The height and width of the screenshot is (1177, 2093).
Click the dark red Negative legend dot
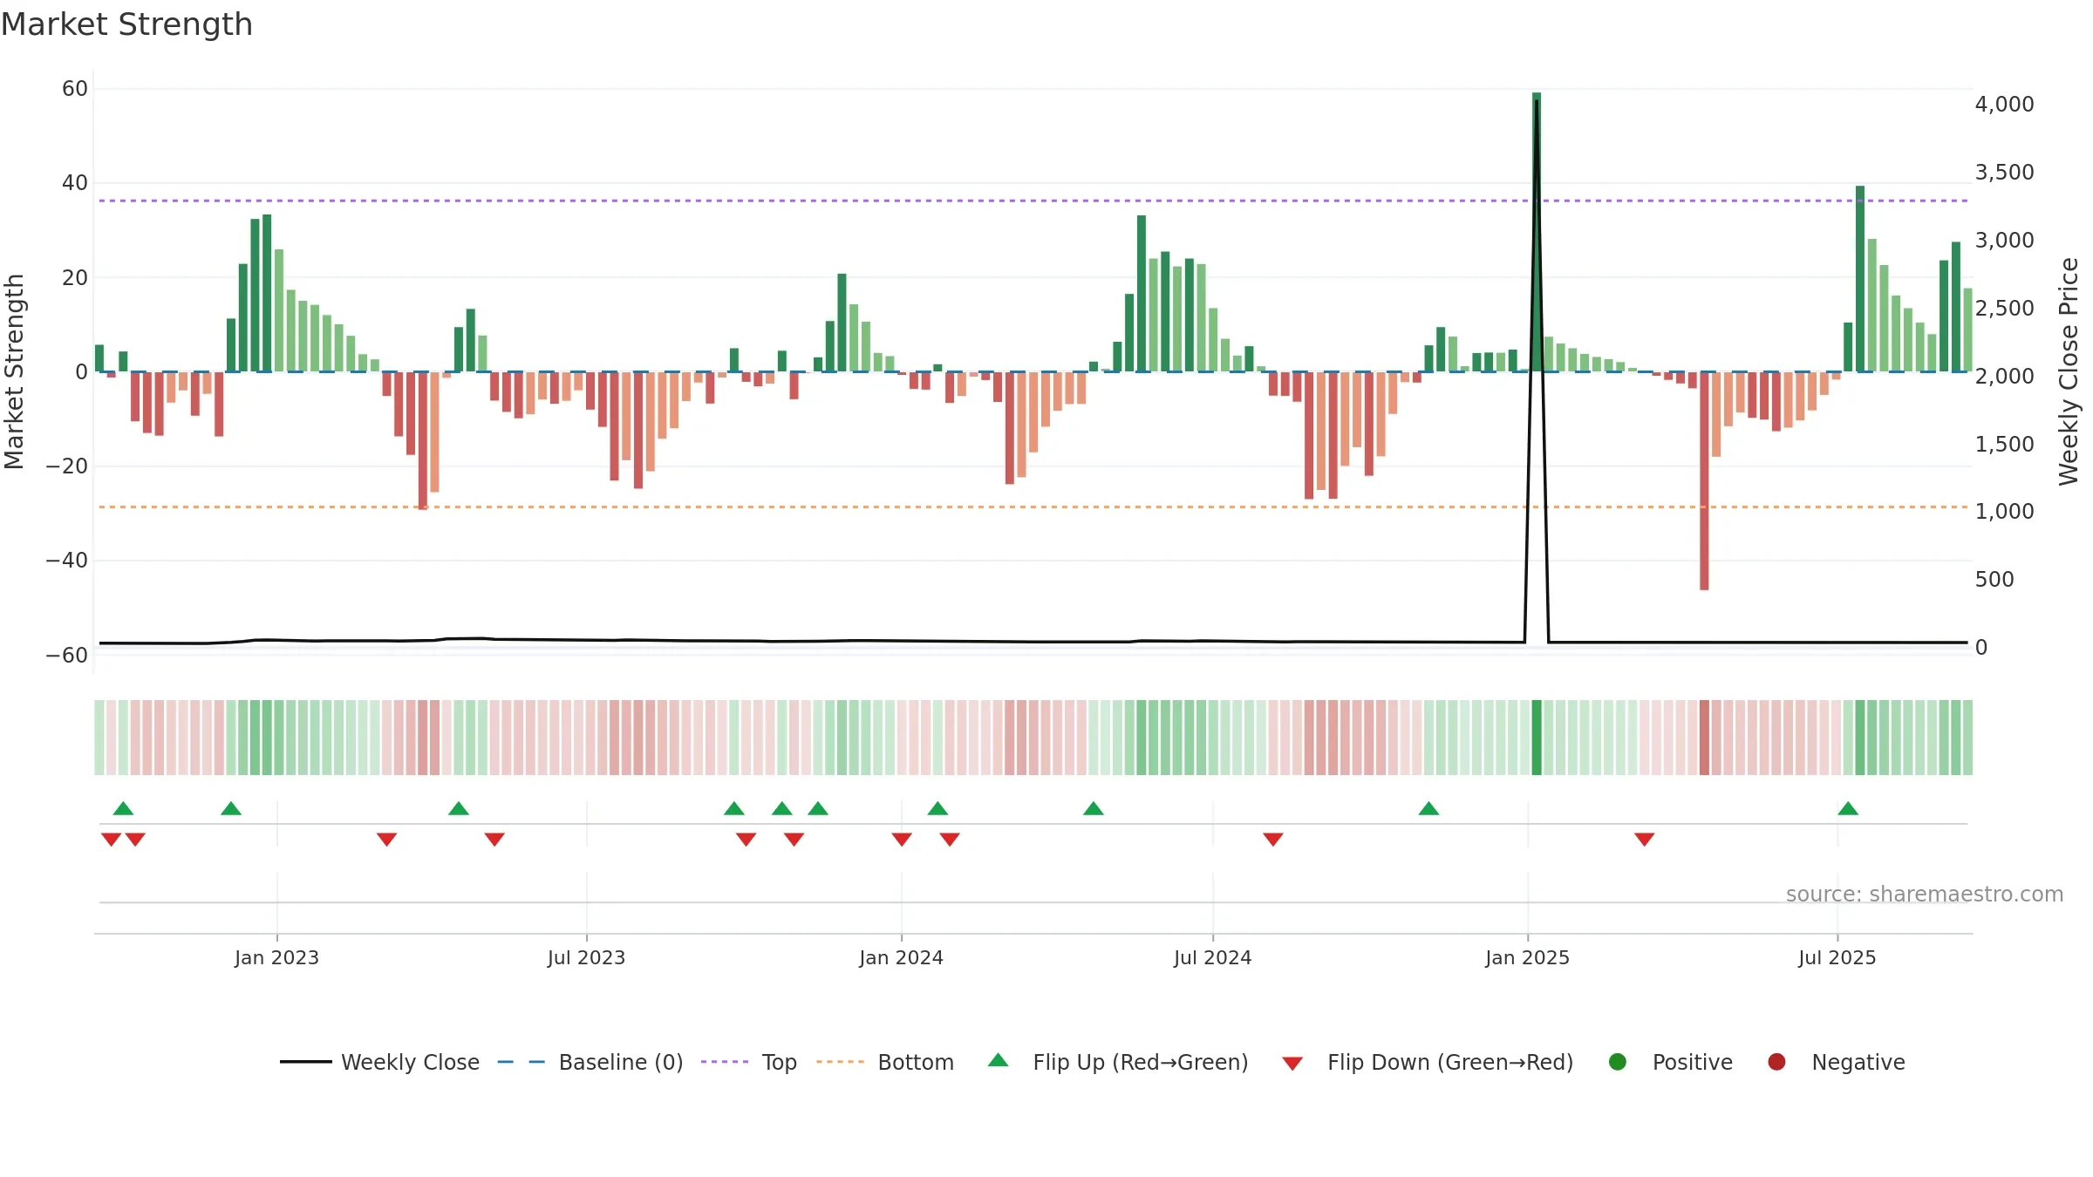pos(1776,1062)
